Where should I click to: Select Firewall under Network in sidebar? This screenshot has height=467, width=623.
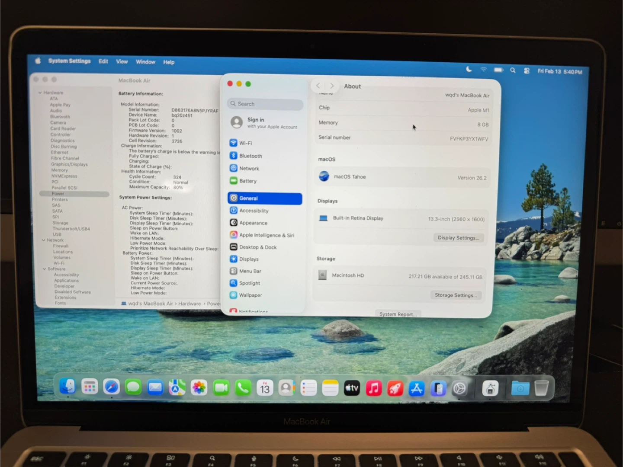61,246
